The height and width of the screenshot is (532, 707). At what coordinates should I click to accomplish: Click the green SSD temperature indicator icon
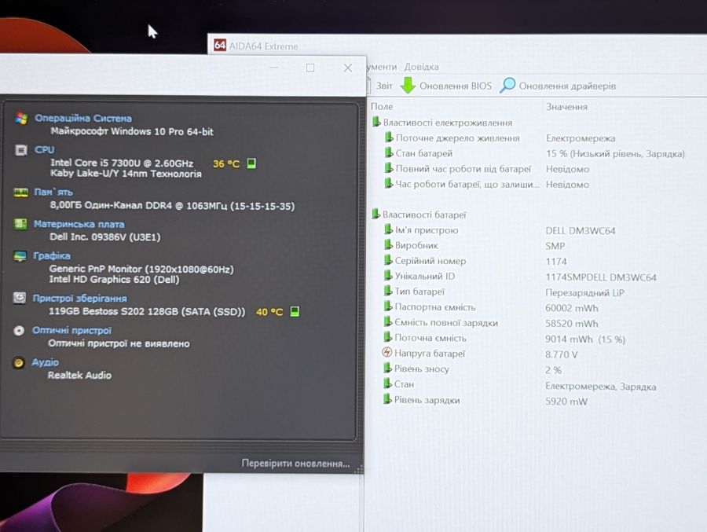coord(295,311)
